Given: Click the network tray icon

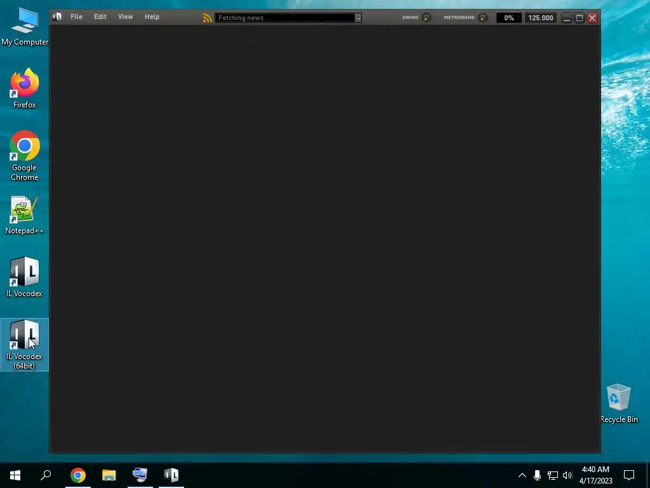Looking at the screenshot, I should pos(553,475).
